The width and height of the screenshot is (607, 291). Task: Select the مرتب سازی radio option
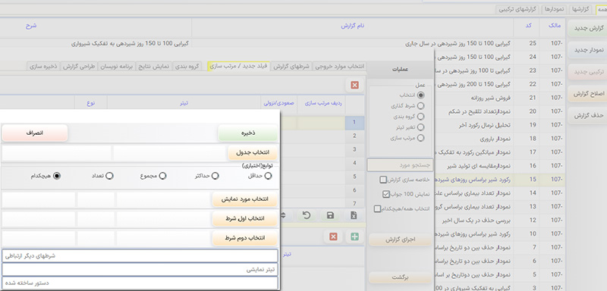[421, 138]
